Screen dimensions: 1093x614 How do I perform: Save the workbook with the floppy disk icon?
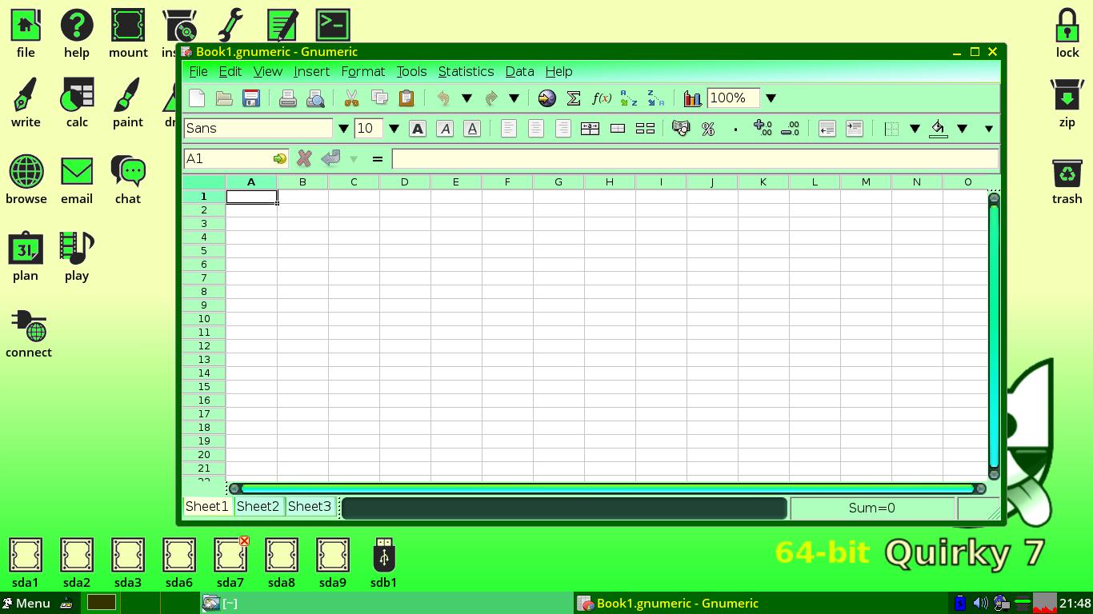[251, 98]
